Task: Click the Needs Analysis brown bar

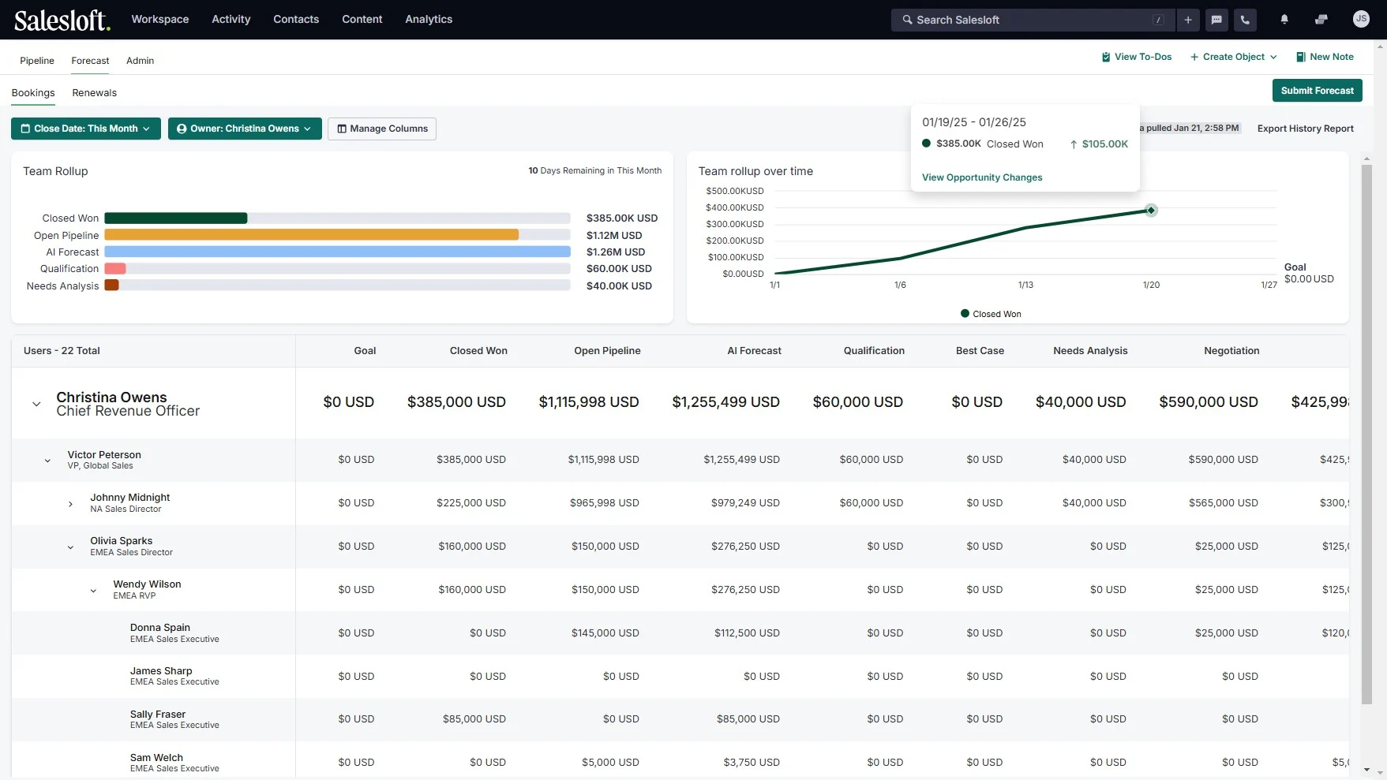Action: [x=111, y=286]
